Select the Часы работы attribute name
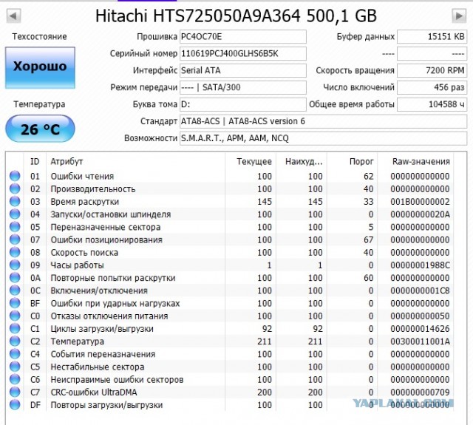473x425 pixels. 77,265
